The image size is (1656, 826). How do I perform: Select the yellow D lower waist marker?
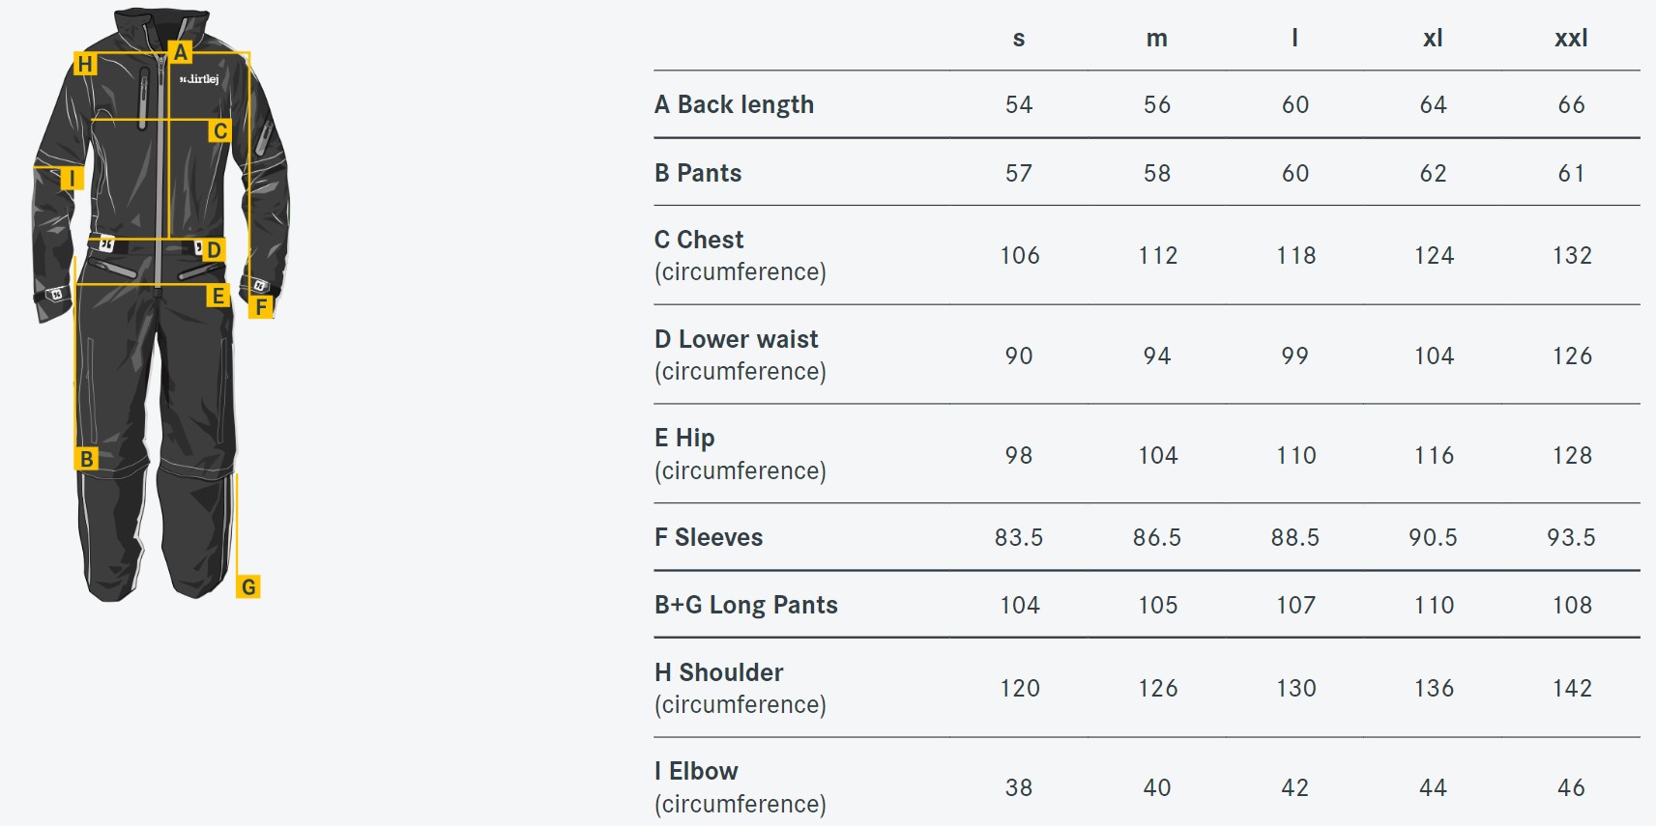(214, 250)
